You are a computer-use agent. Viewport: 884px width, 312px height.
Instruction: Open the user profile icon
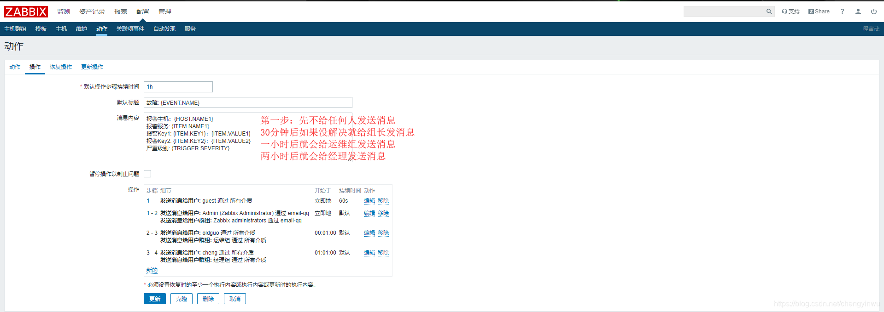[x=858, y=11]
